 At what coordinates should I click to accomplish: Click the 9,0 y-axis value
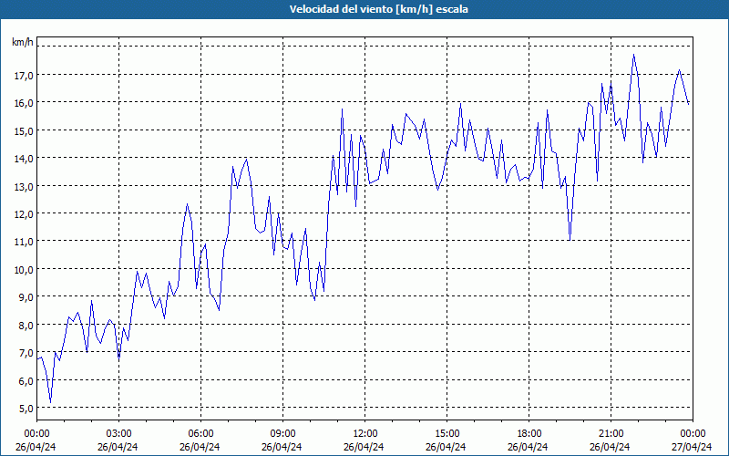(x=26, y=297)
